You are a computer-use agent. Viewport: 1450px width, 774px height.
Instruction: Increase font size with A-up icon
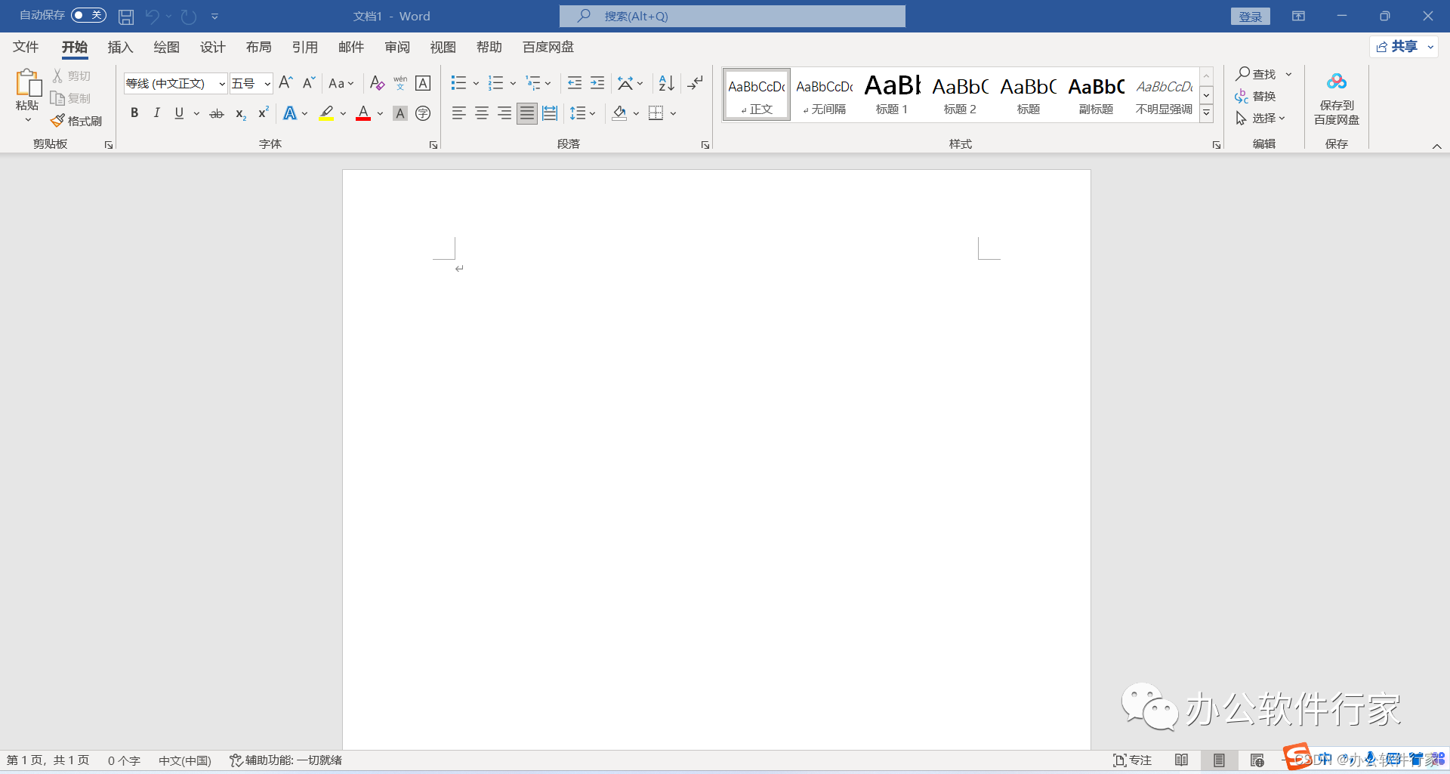click(285, 83)
